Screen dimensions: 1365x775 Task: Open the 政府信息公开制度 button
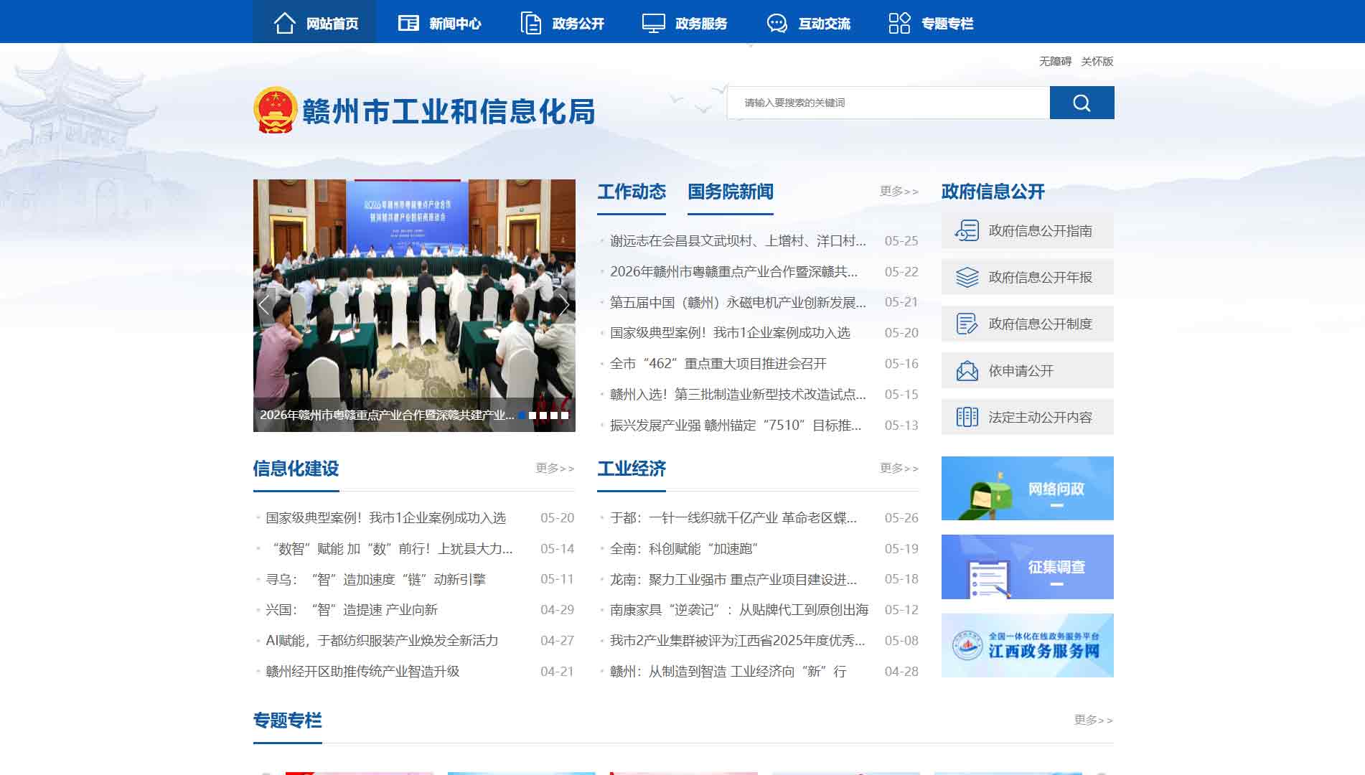[x=1028, y=324]
